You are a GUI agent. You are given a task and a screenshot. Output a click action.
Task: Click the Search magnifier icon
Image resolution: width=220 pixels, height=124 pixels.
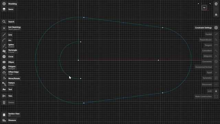[x=4, y=22]
